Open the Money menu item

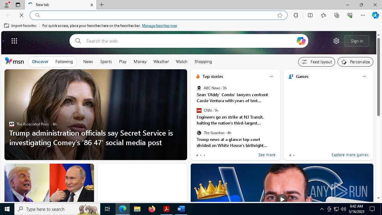click(x=140, y=62)
